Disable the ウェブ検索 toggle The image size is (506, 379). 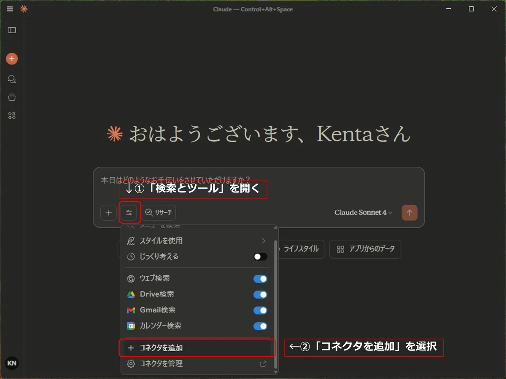(260, 279)
